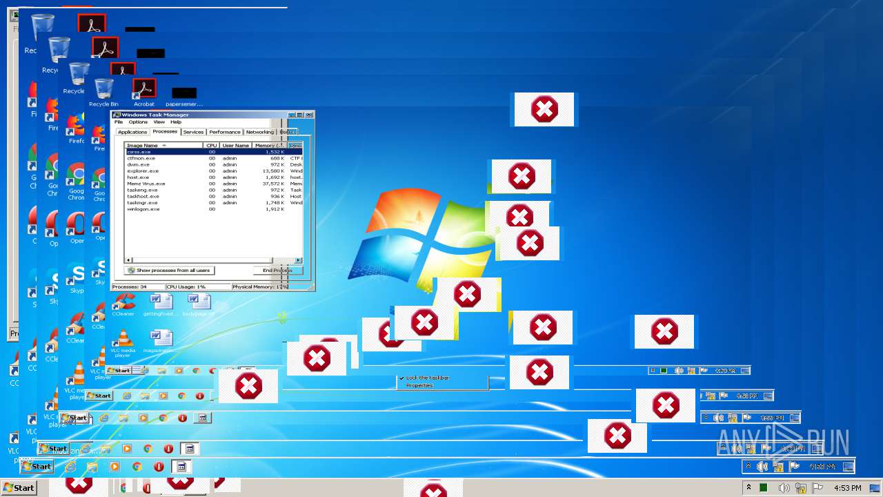Select the csrss.exe process row
The image size is (883, 497).
click(214, 152)
